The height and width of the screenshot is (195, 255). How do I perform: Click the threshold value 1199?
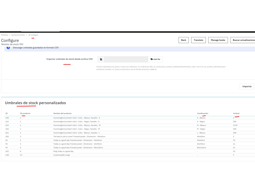click(235, 125)
